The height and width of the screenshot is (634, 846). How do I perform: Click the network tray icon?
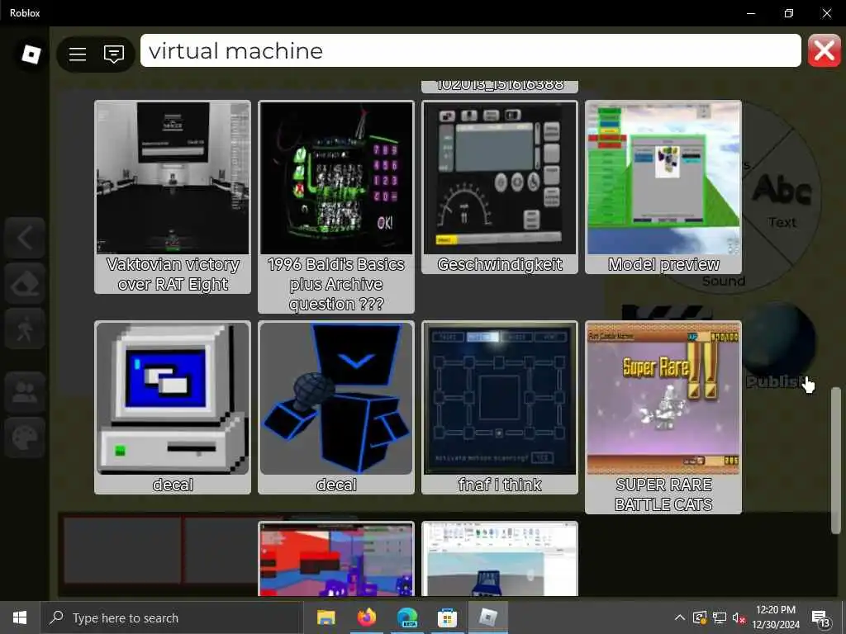pos(720,617)
